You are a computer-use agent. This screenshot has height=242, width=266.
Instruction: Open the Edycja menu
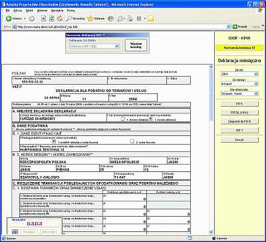[17, 11]
